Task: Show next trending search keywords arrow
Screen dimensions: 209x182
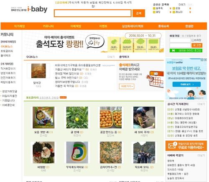Action: click(190, 5)
